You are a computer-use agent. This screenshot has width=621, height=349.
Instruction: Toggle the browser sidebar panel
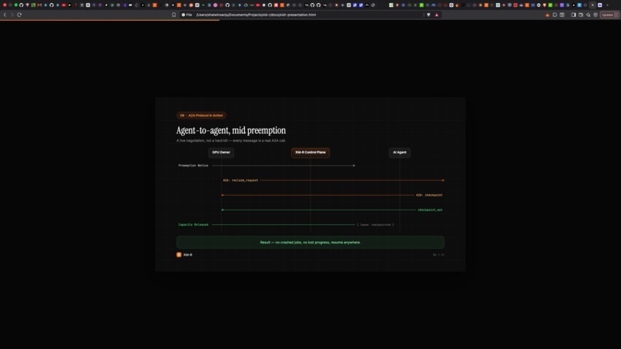[573, 15]
